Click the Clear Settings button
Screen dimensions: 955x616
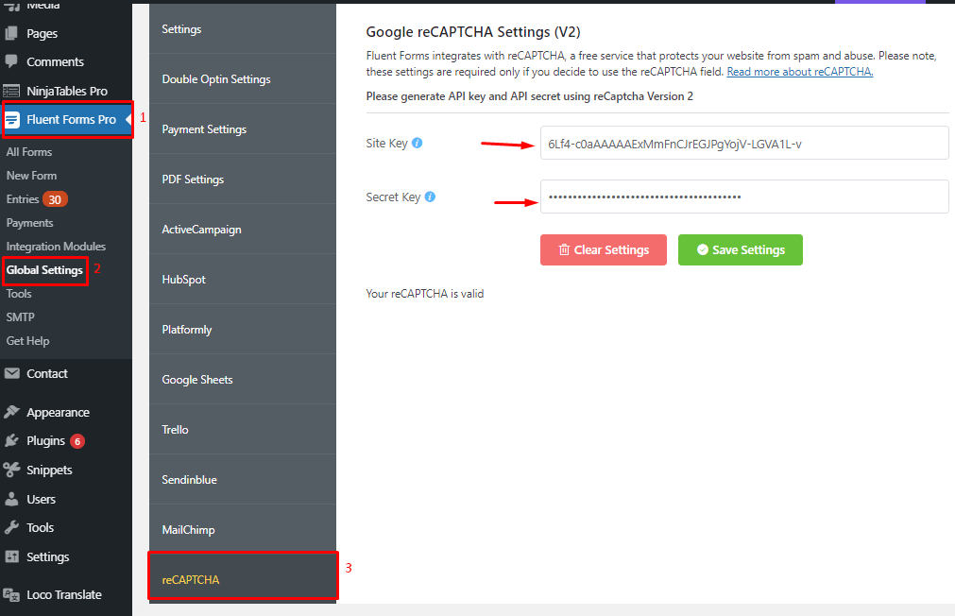click(x=603, y=249)
